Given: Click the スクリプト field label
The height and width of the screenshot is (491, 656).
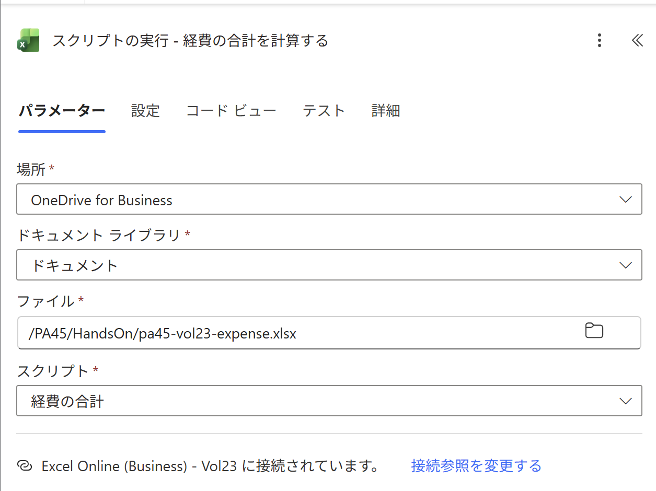Looking at the screenshot, I should coord(53,371).
